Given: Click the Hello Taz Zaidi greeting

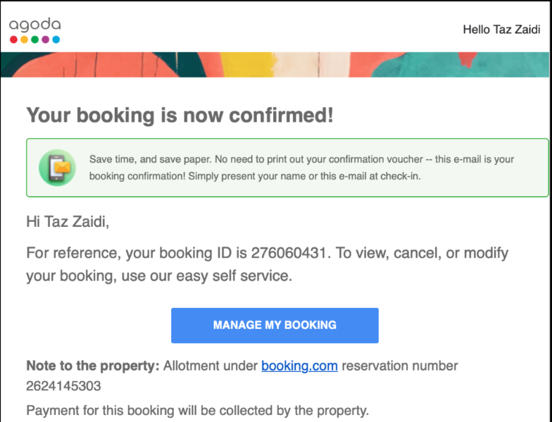Looking at the screenshot, I should pos(501,30).
